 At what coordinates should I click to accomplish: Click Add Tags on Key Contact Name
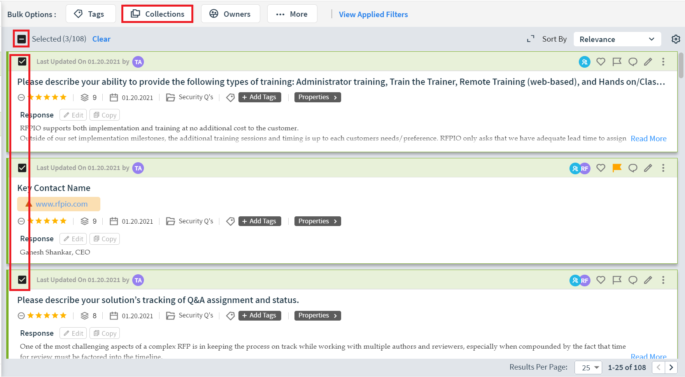tap(259, 221)
